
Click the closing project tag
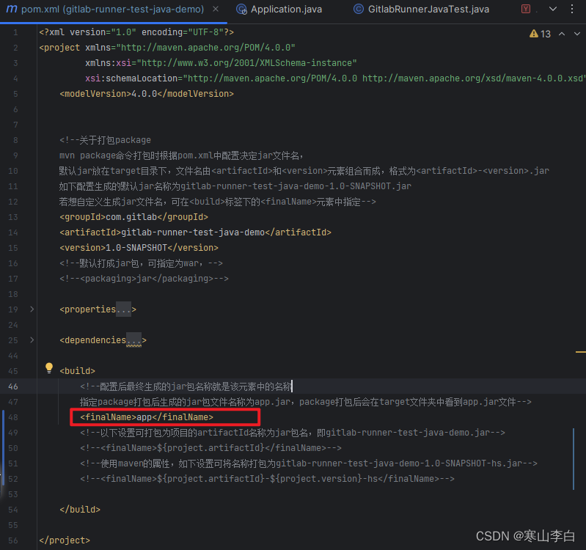pyautogui.click(x=65, y=540)
